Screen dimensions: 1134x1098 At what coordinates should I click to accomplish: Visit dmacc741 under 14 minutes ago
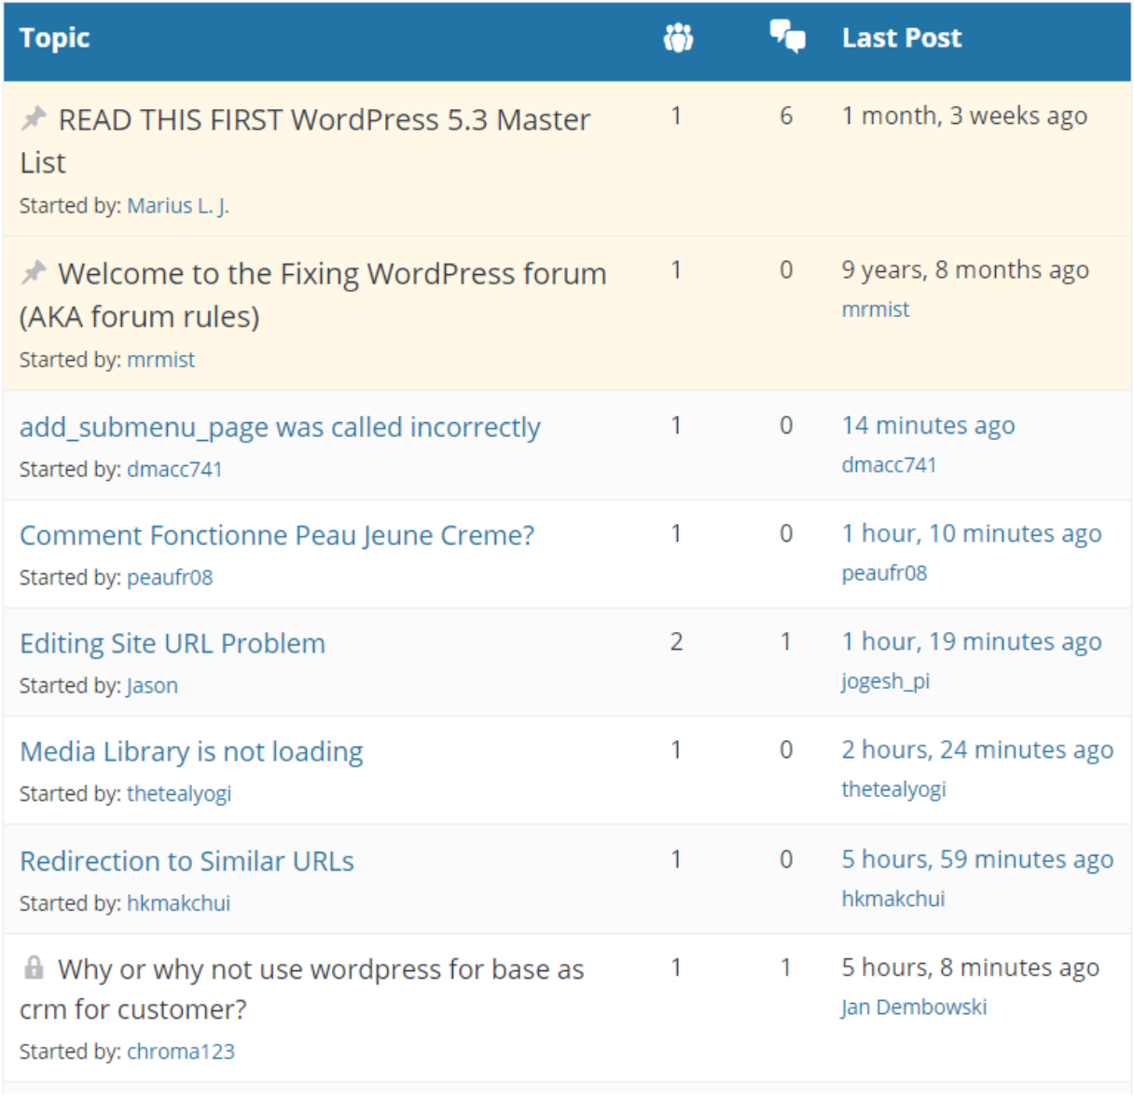(889, 464)
